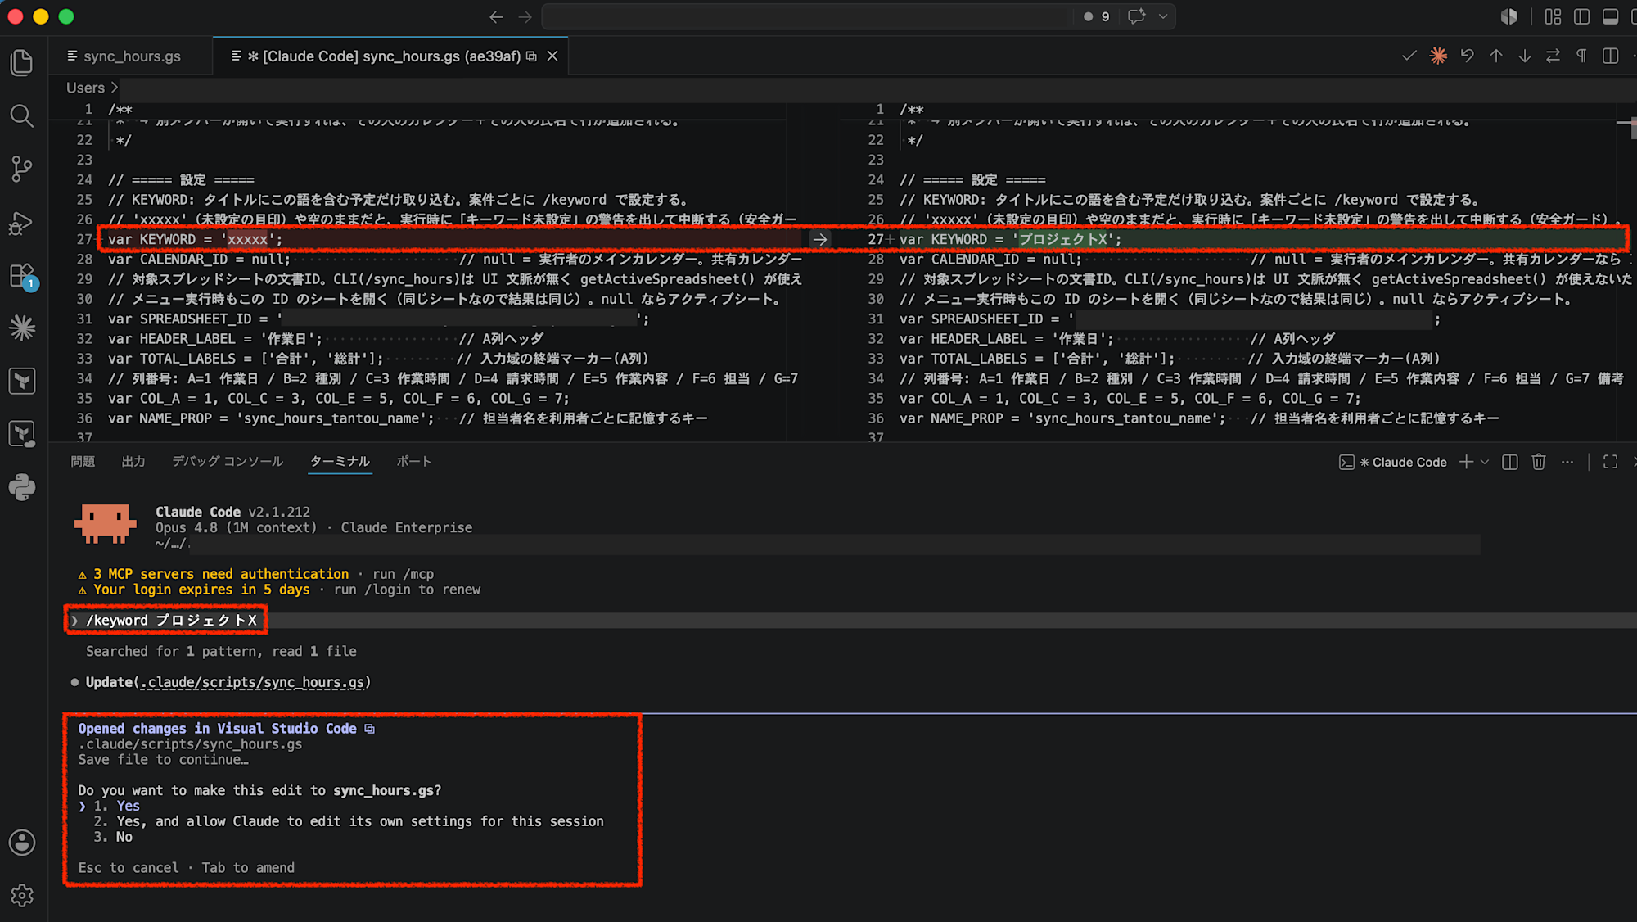Switch to the sync_hours.gs tab
Viewport: 1637px width, 922px height.
[124, 56]
